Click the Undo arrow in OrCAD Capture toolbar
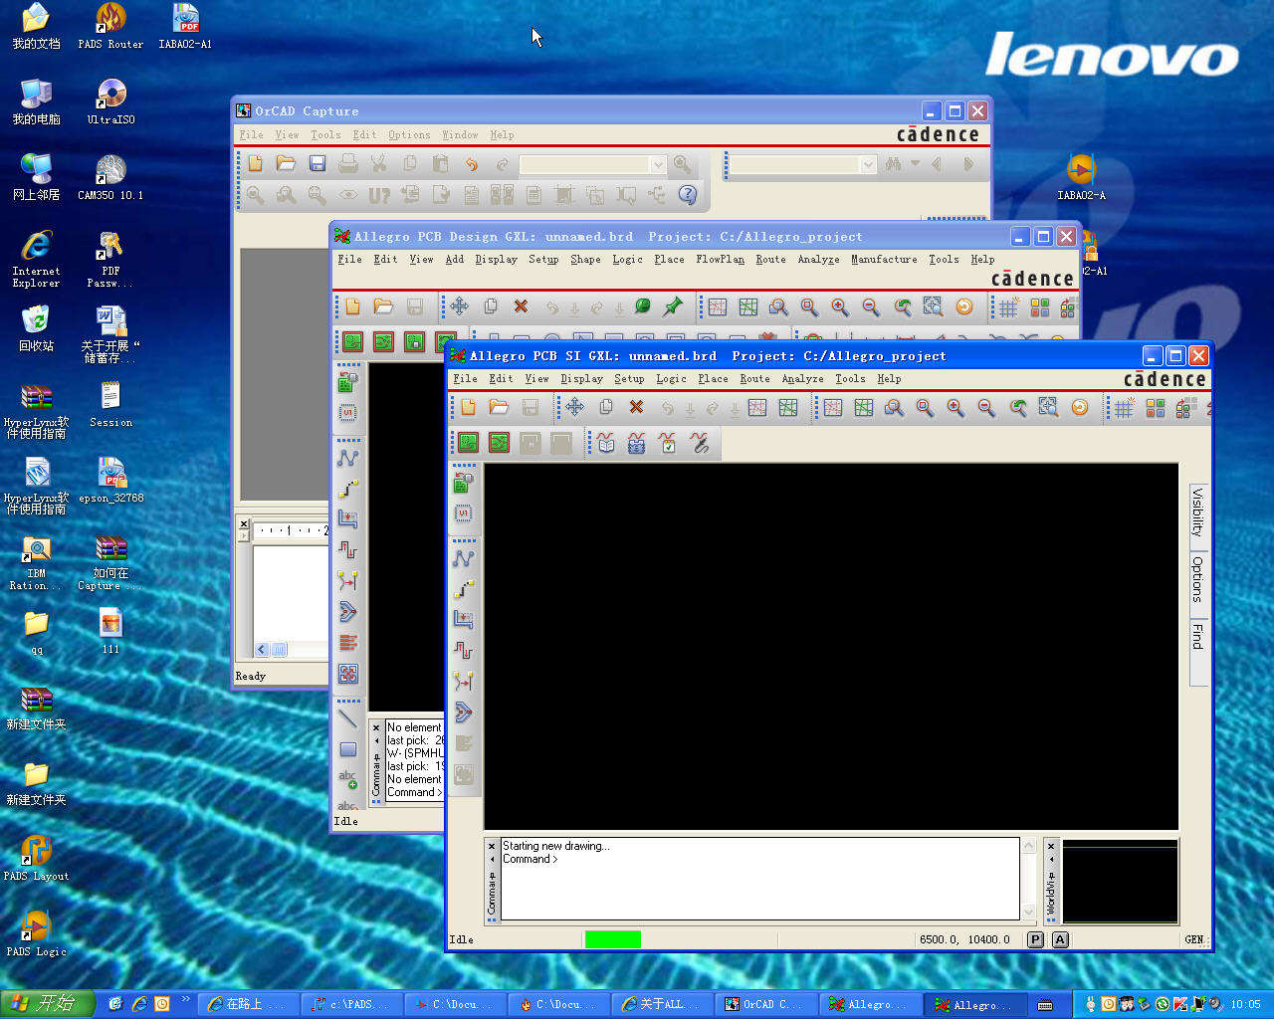The image size is (1274, 1019). 471,163
